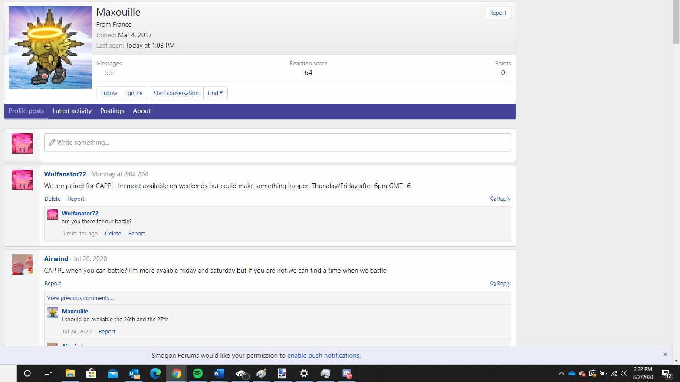
Task: Click the Report button on the profile
Action: 497,13
